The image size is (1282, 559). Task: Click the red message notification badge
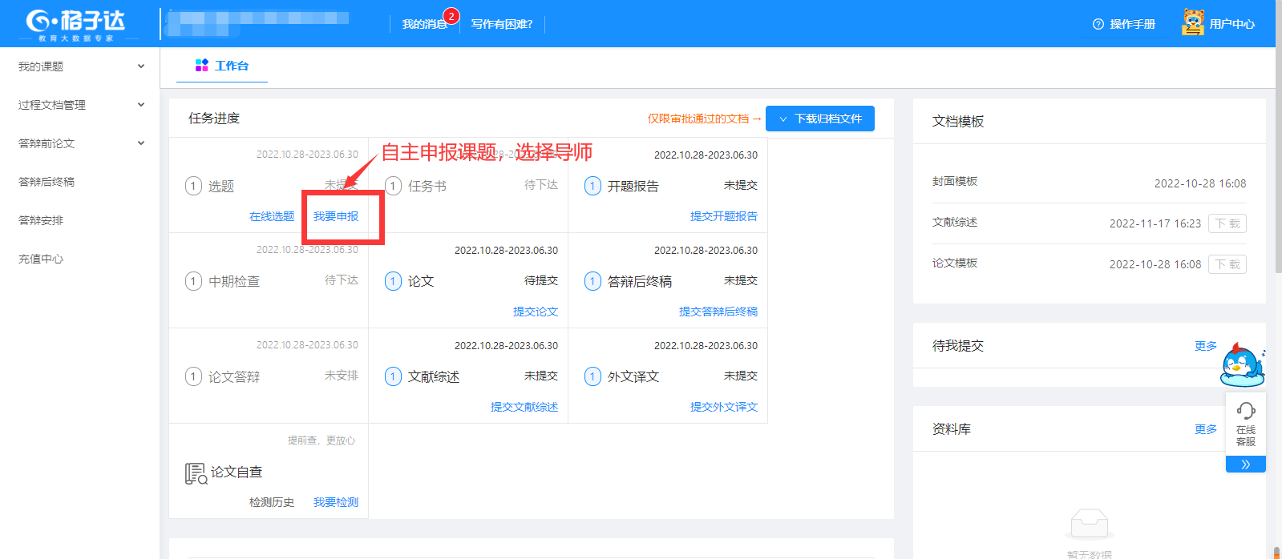tap(451, 16)
